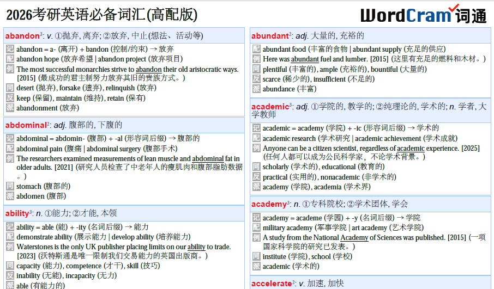Open the red headword "academic" entry
Screen dimensions: 494x289
[x=269, y=107]
